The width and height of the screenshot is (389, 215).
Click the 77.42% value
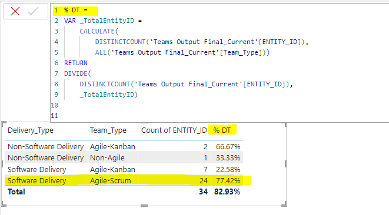[228, 181]
